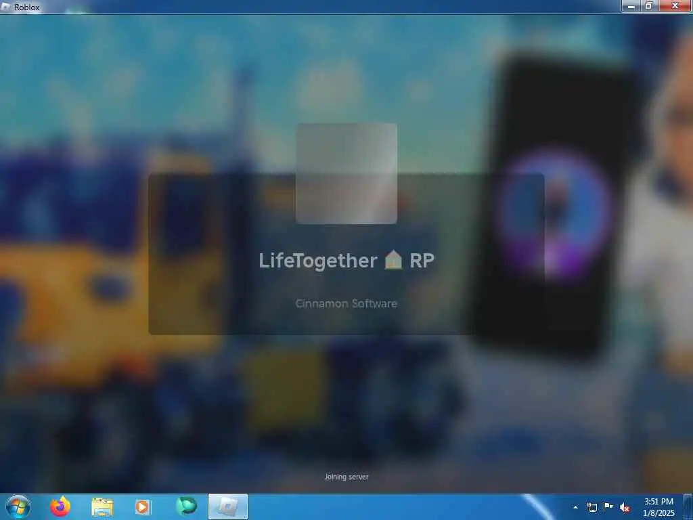The width and height of the screenshot is (693, 520).
Task: Click the Show Desktop strip
Action: click(689, 506)
